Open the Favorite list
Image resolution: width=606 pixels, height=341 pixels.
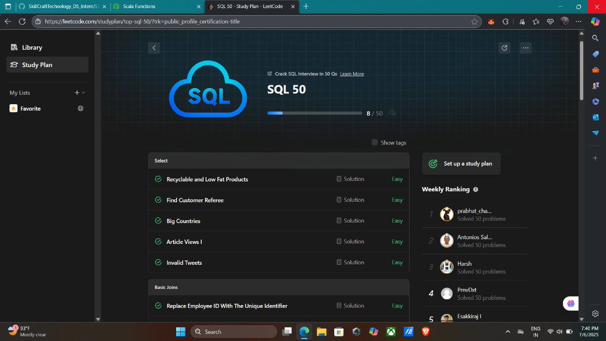[30, 109]
